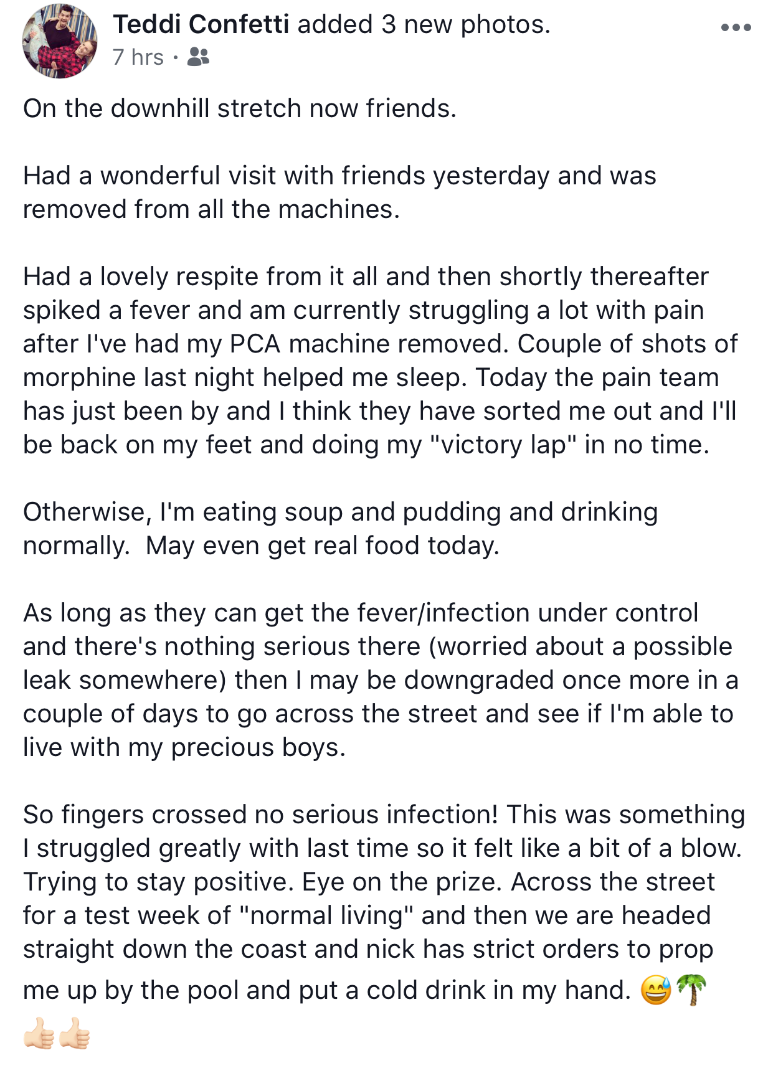Open Teddi Confetti's profile picture

coord(60,41)
